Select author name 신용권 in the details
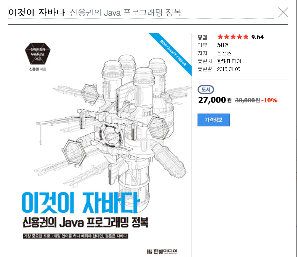Image resolution: width=297 pixels, height=257 pixels. (x=224, y=53)
